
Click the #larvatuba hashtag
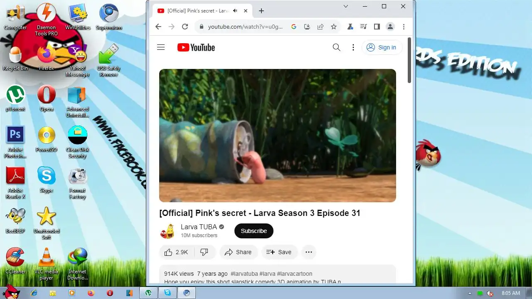click(244, 274)
